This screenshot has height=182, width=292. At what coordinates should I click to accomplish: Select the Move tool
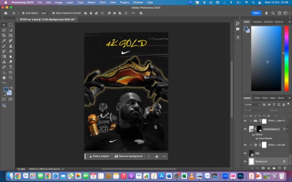[4, 25]
